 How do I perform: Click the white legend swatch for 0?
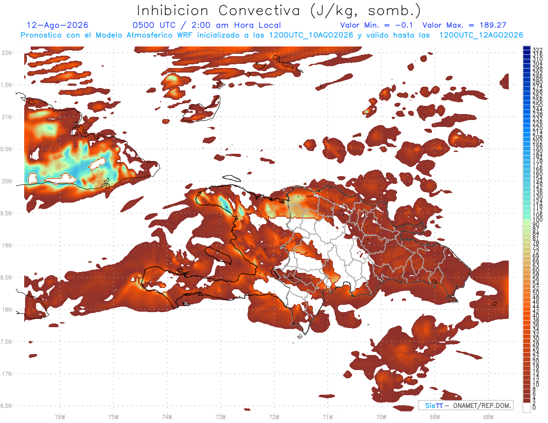coord(527,407)
